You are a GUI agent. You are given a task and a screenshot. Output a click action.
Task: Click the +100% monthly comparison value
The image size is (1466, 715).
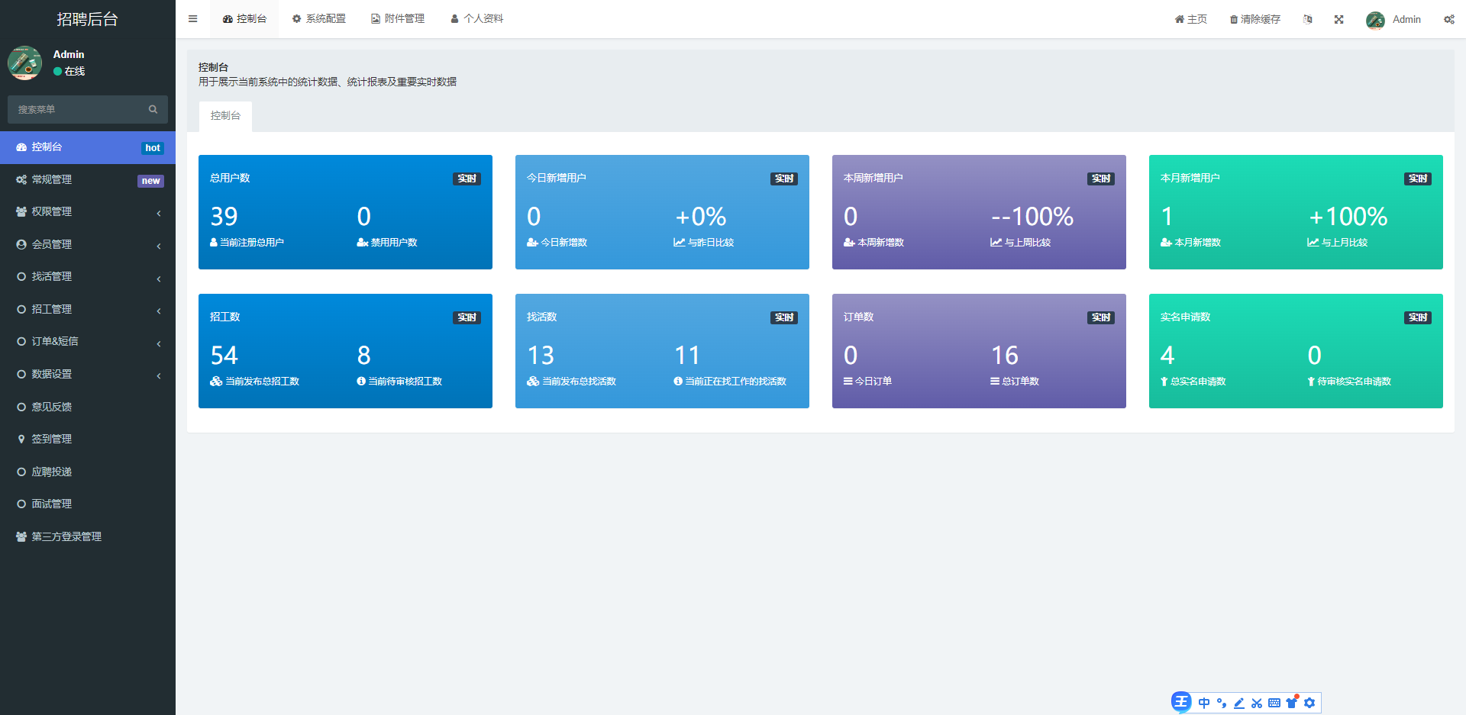pos(1348,217)
